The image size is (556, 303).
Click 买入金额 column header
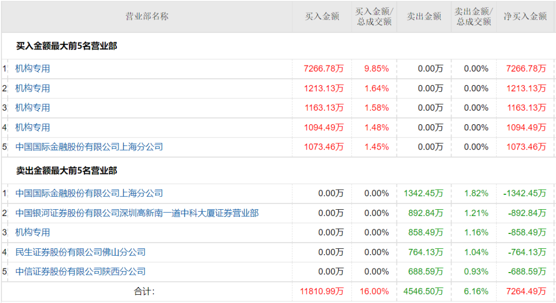[x=322, y=16]
